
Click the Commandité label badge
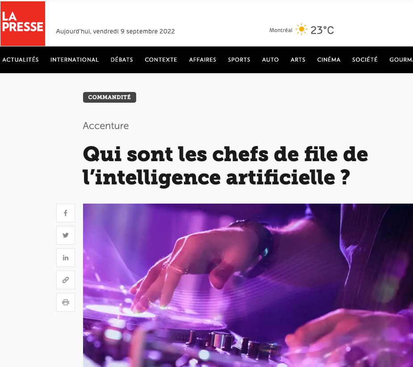(109, 97)
